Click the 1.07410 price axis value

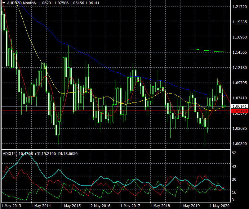(240, 98)
